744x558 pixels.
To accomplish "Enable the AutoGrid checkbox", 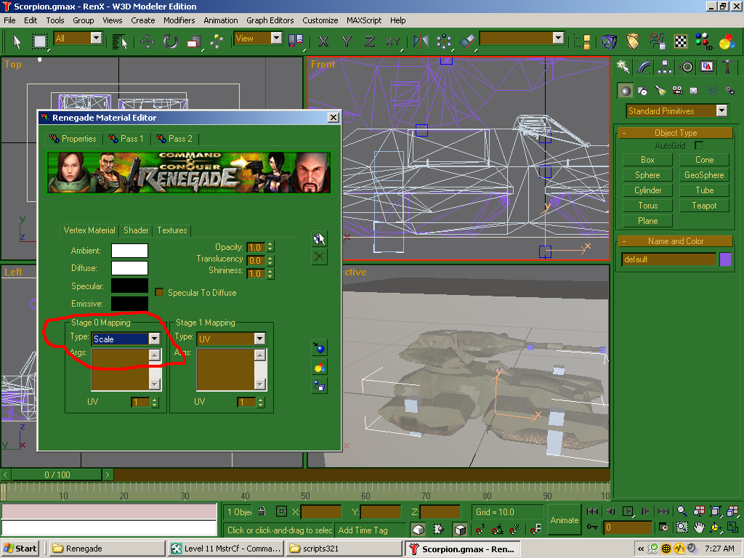I will [x=699, y=146].
